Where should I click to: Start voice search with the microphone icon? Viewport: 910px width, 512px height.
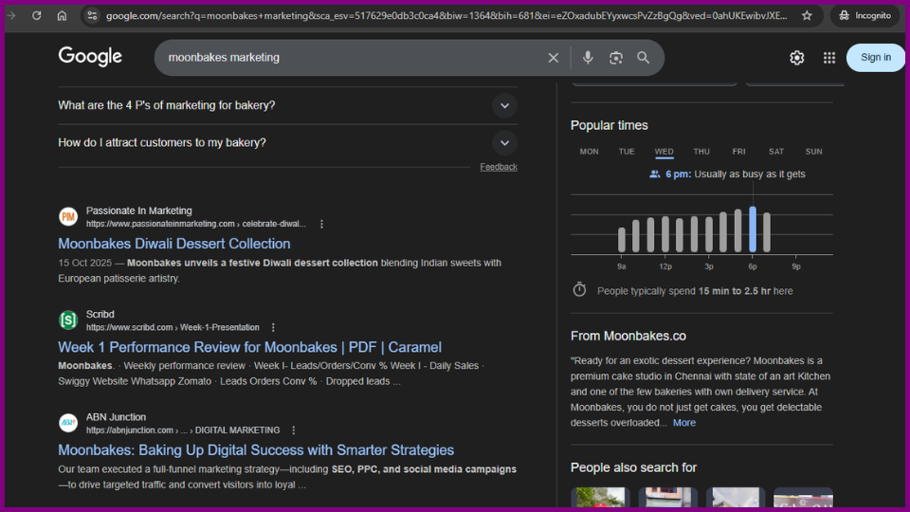pos(588,58)
